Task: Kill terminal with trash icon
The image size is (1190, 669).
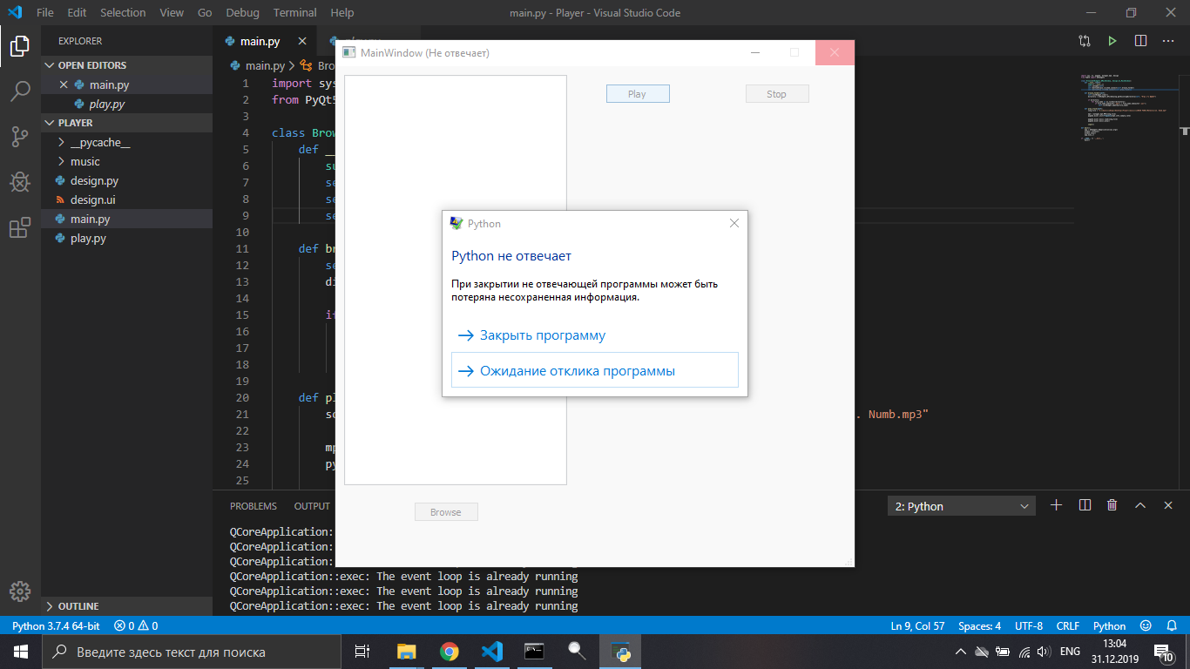Action: (1112, 505)
